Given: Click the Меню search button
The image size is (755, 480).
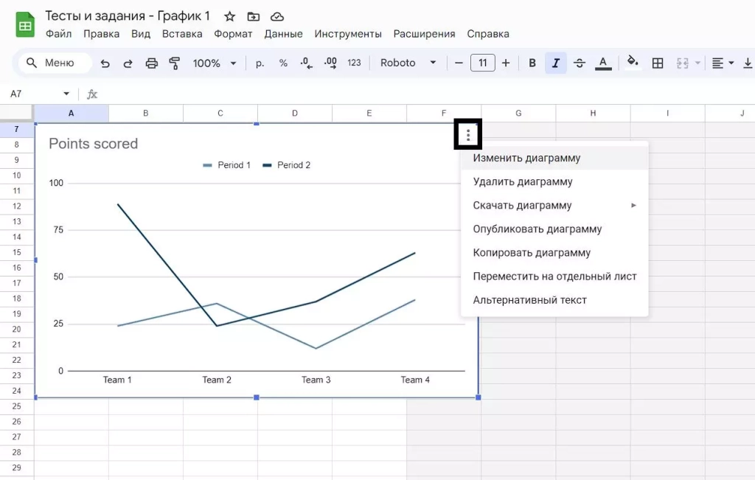Looking at the screenshot, I should [x=52, y=63].
